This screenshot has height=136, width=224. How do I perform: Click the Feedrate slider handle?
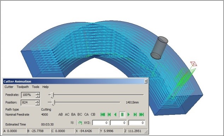52,95
